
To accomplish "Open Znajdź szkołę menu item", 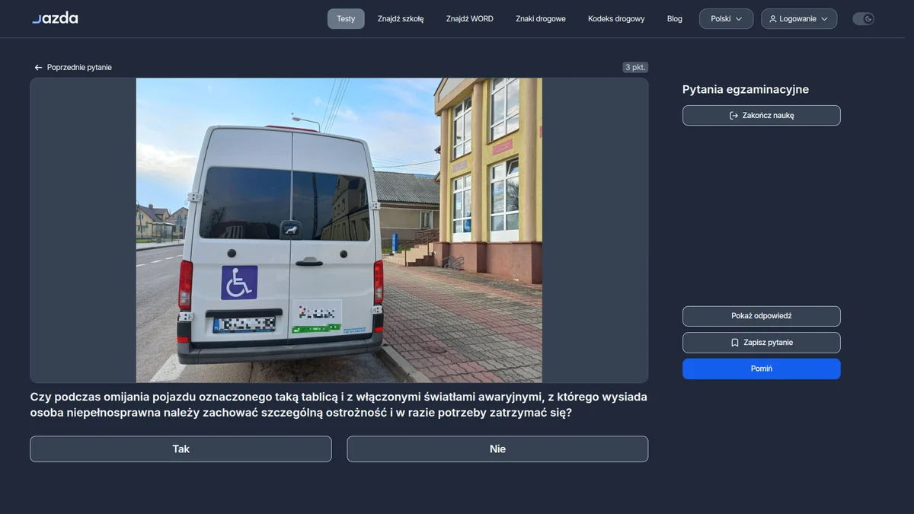I will coord(401,19).
